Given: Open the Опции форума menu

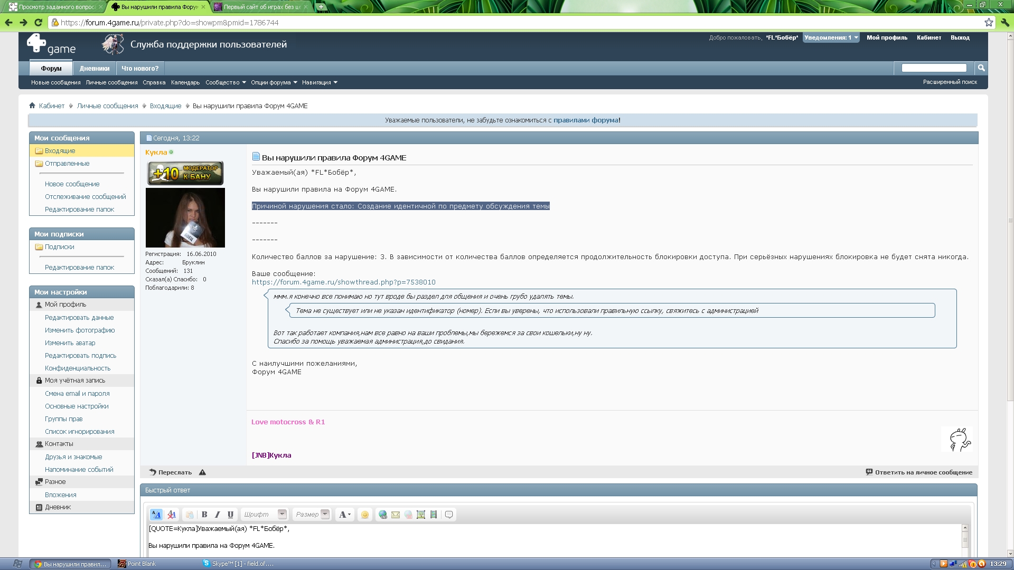Looking at the screenshot, I should tap(274, 82).
